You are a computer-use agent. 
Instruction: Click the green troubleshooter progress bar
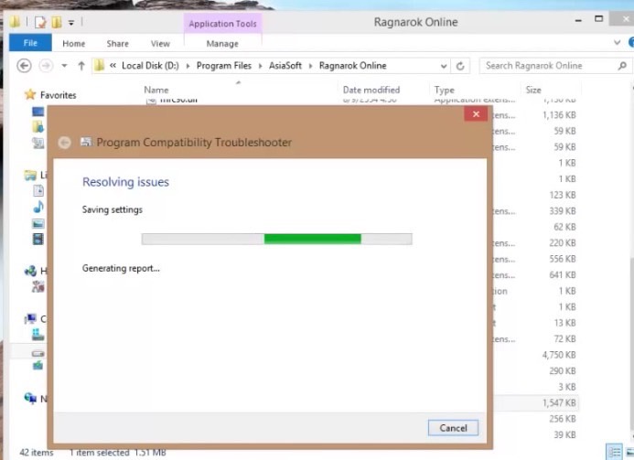pos(276,239)
